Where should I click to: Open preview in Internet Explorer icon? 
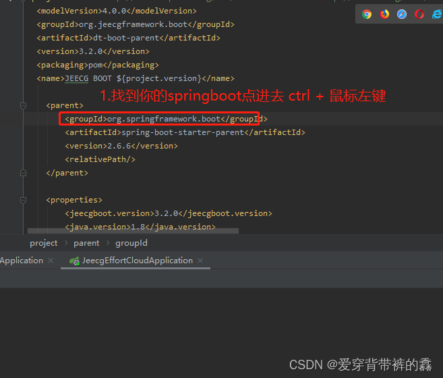tap(437, 14)
